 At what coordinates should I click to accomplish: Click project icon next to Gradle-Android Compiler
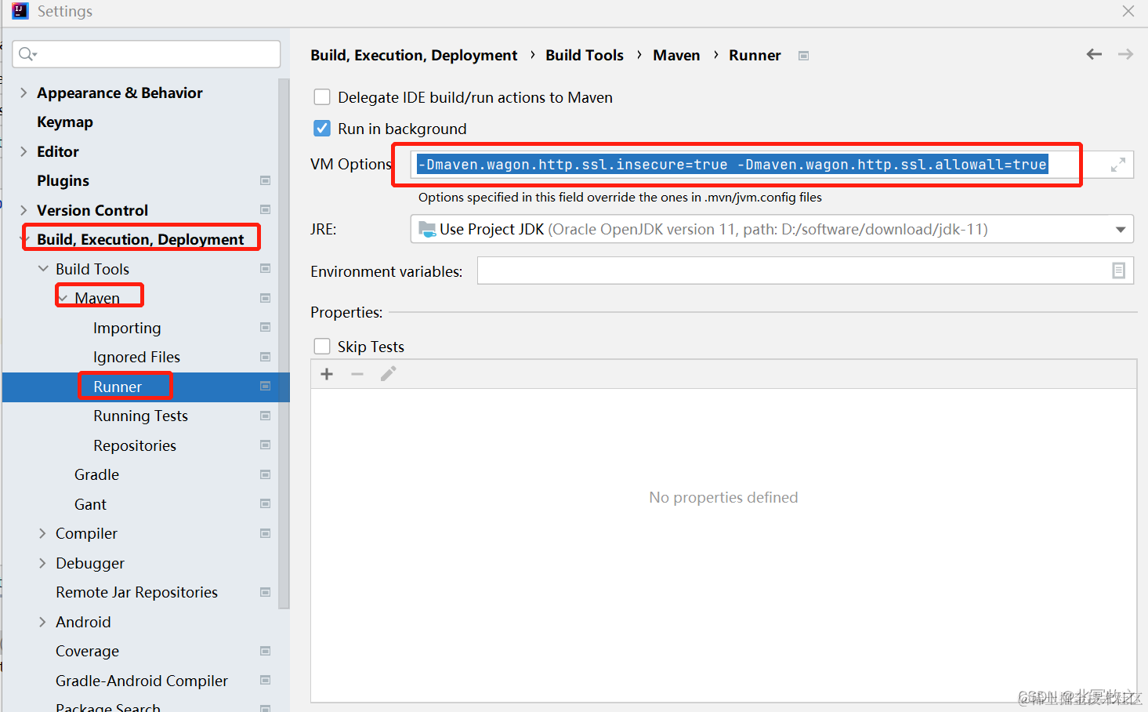265,680
